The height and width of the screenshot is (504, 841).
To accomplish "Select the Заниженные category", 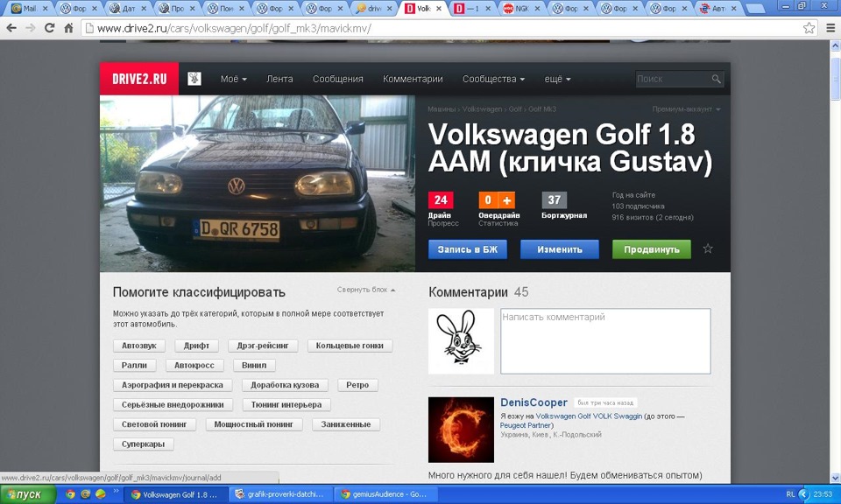I will click(x=346, y=424).
